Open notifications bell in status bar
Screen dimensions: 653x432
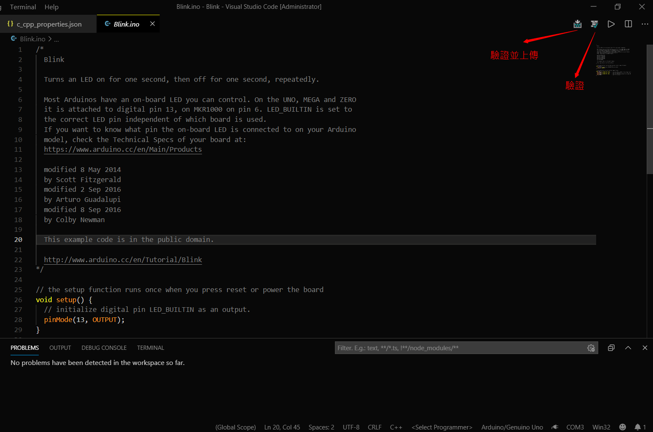click(x=640, y=427)
